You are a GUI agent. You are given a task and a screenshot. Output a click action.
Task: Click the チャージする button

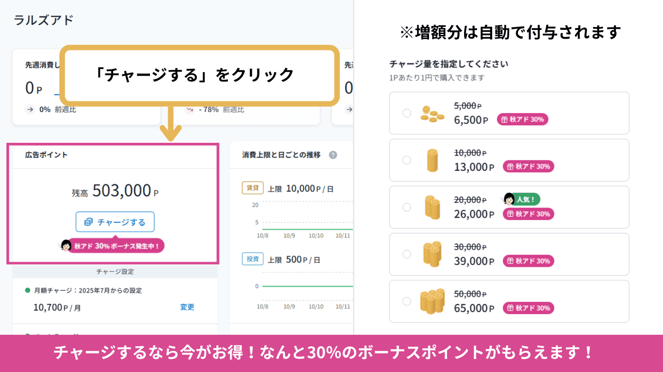(x=115, y=222)
